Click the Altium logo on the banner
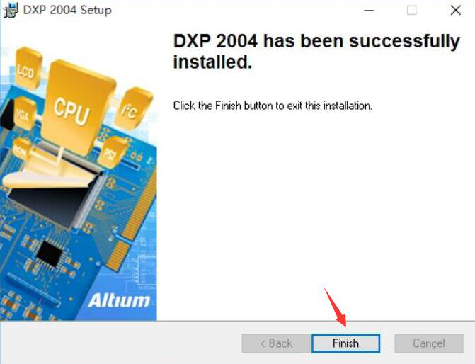 (x=119, y=300)
